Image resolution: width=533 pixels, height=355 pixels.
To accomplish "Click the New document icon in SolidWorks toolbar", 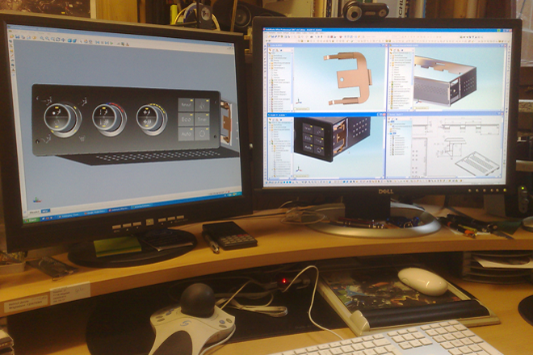I will point(266,36).
